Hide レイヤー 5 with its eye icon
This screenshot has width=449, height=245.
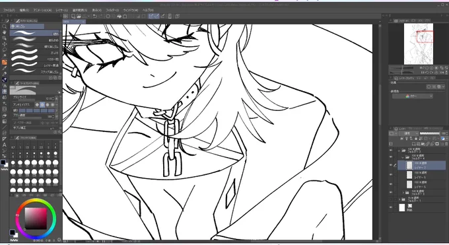click(x=391, y=184)
